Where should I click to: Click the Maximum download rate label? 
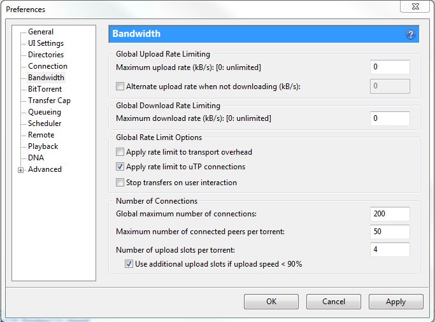(194, 118)
